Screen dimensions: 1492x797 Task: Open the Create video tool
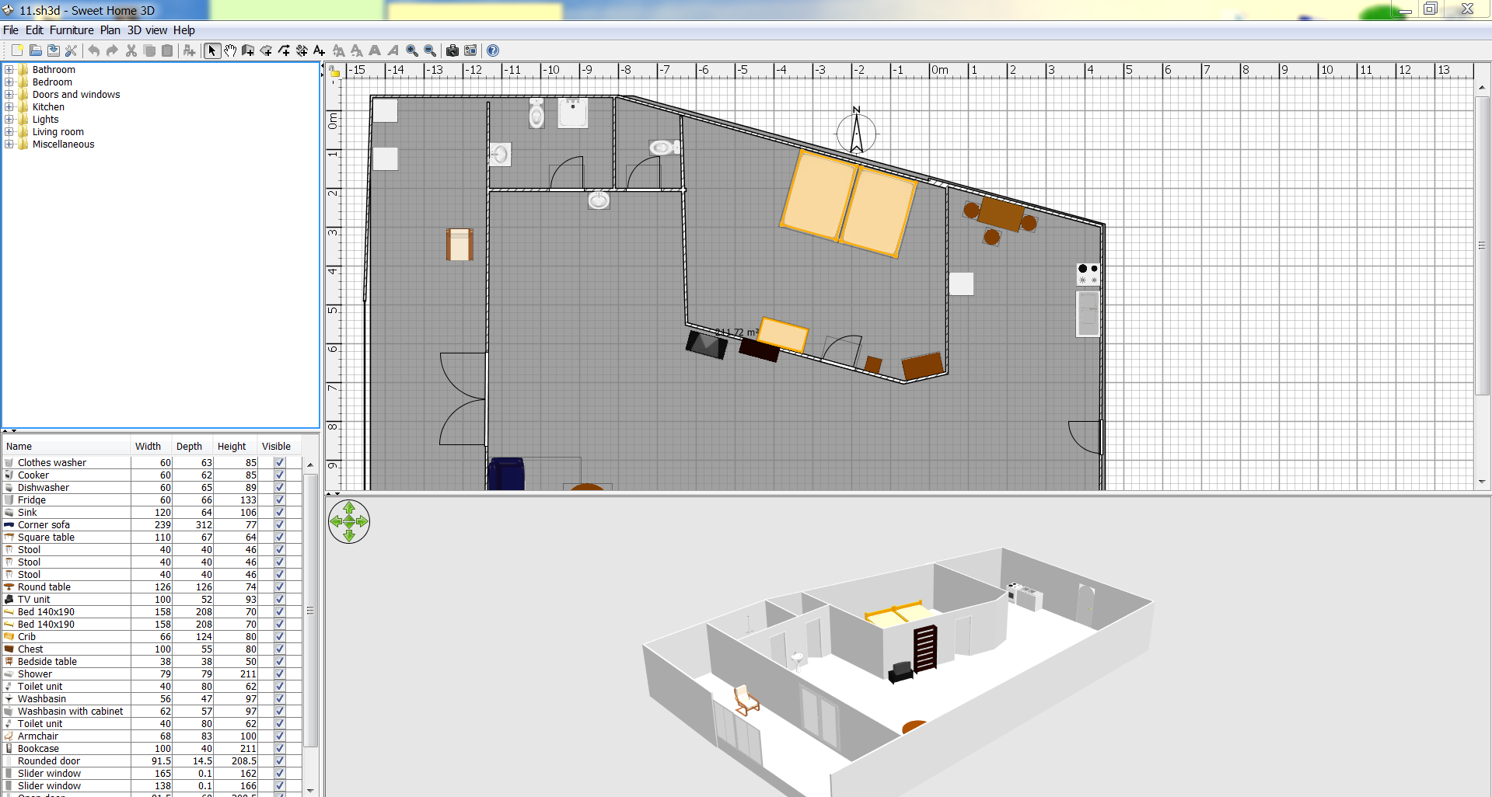(470, 50)
